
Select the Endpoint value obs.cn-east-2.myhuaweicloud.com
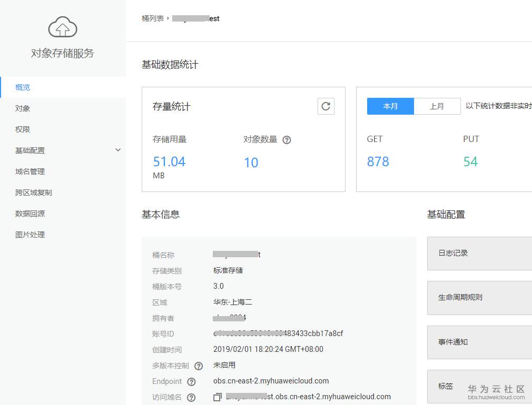tap(271, 381)
